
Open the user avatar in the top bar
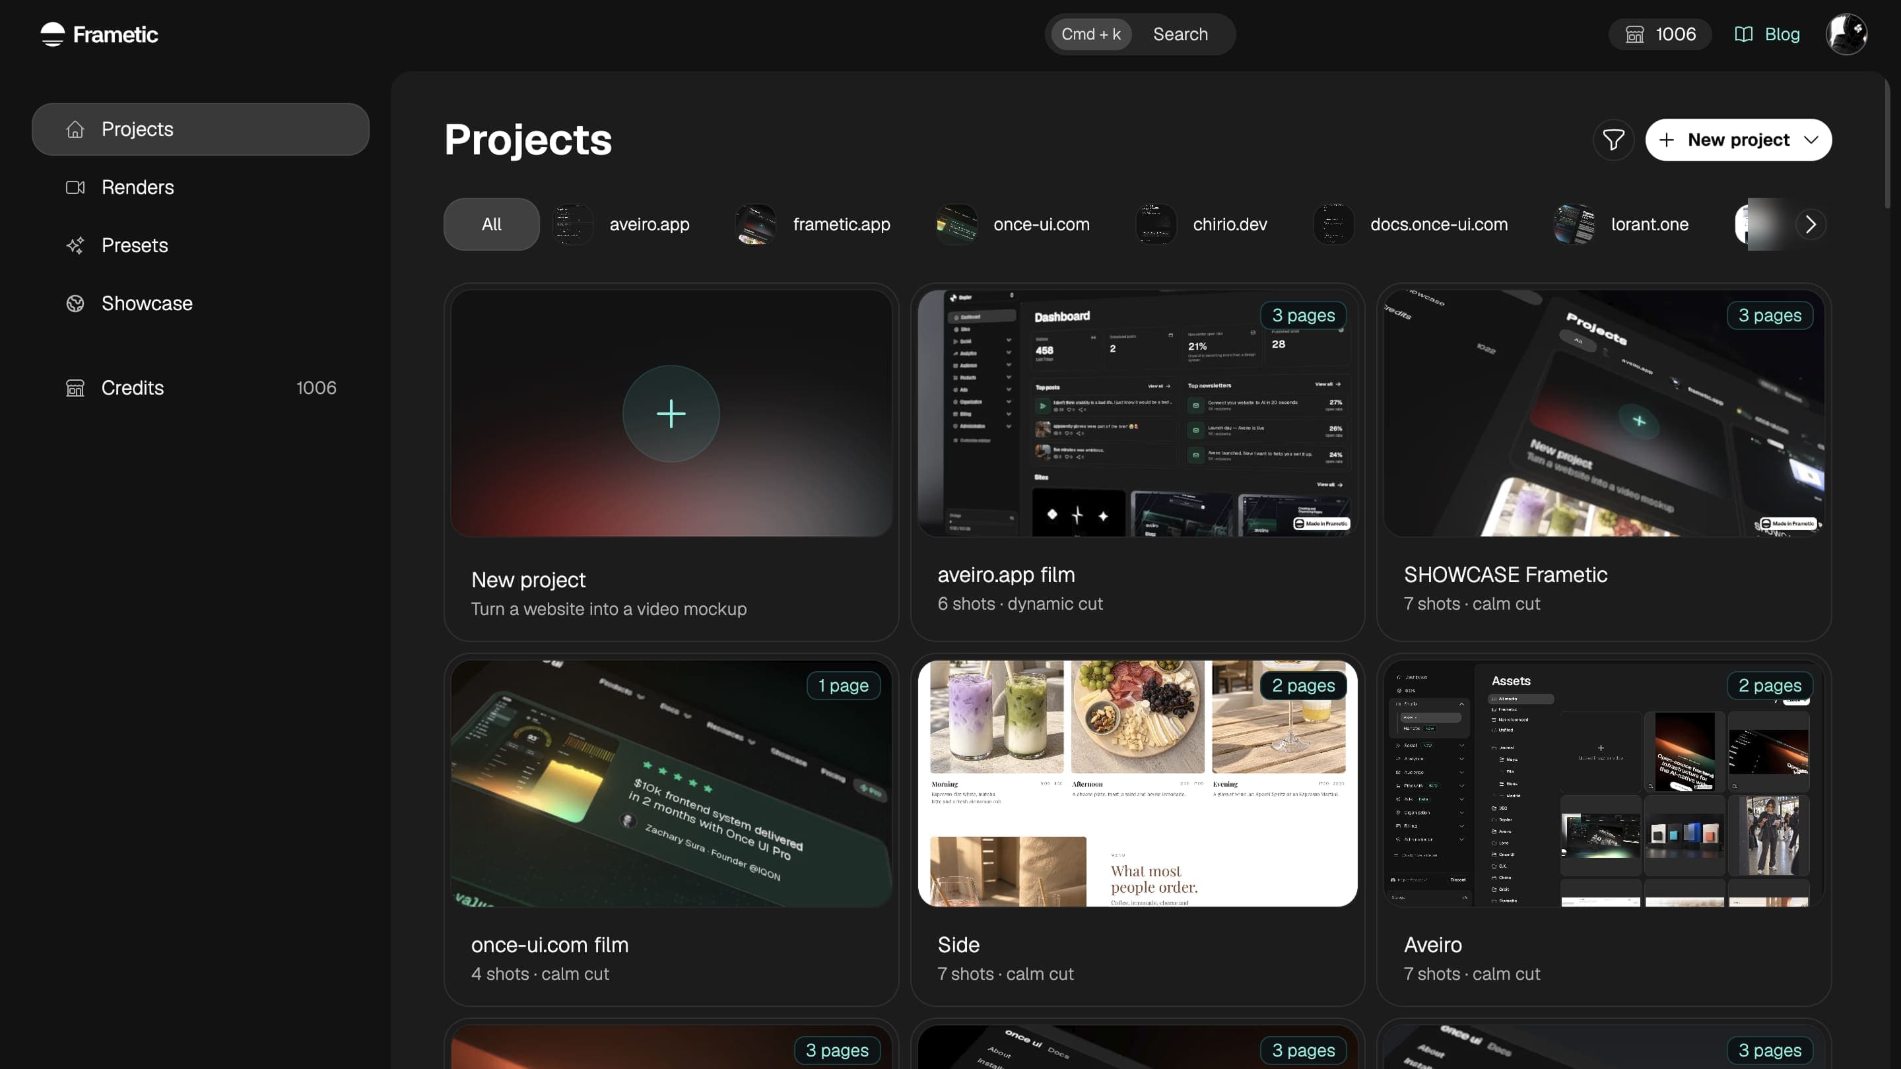pos(1846,35)
